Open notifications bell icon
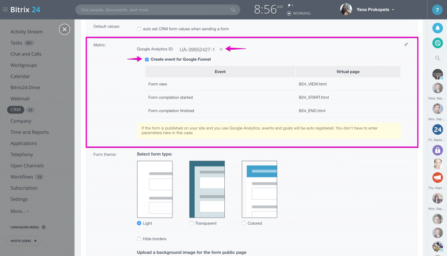The width and height of the screenshot is (447, 256). [x=437, y=28]
